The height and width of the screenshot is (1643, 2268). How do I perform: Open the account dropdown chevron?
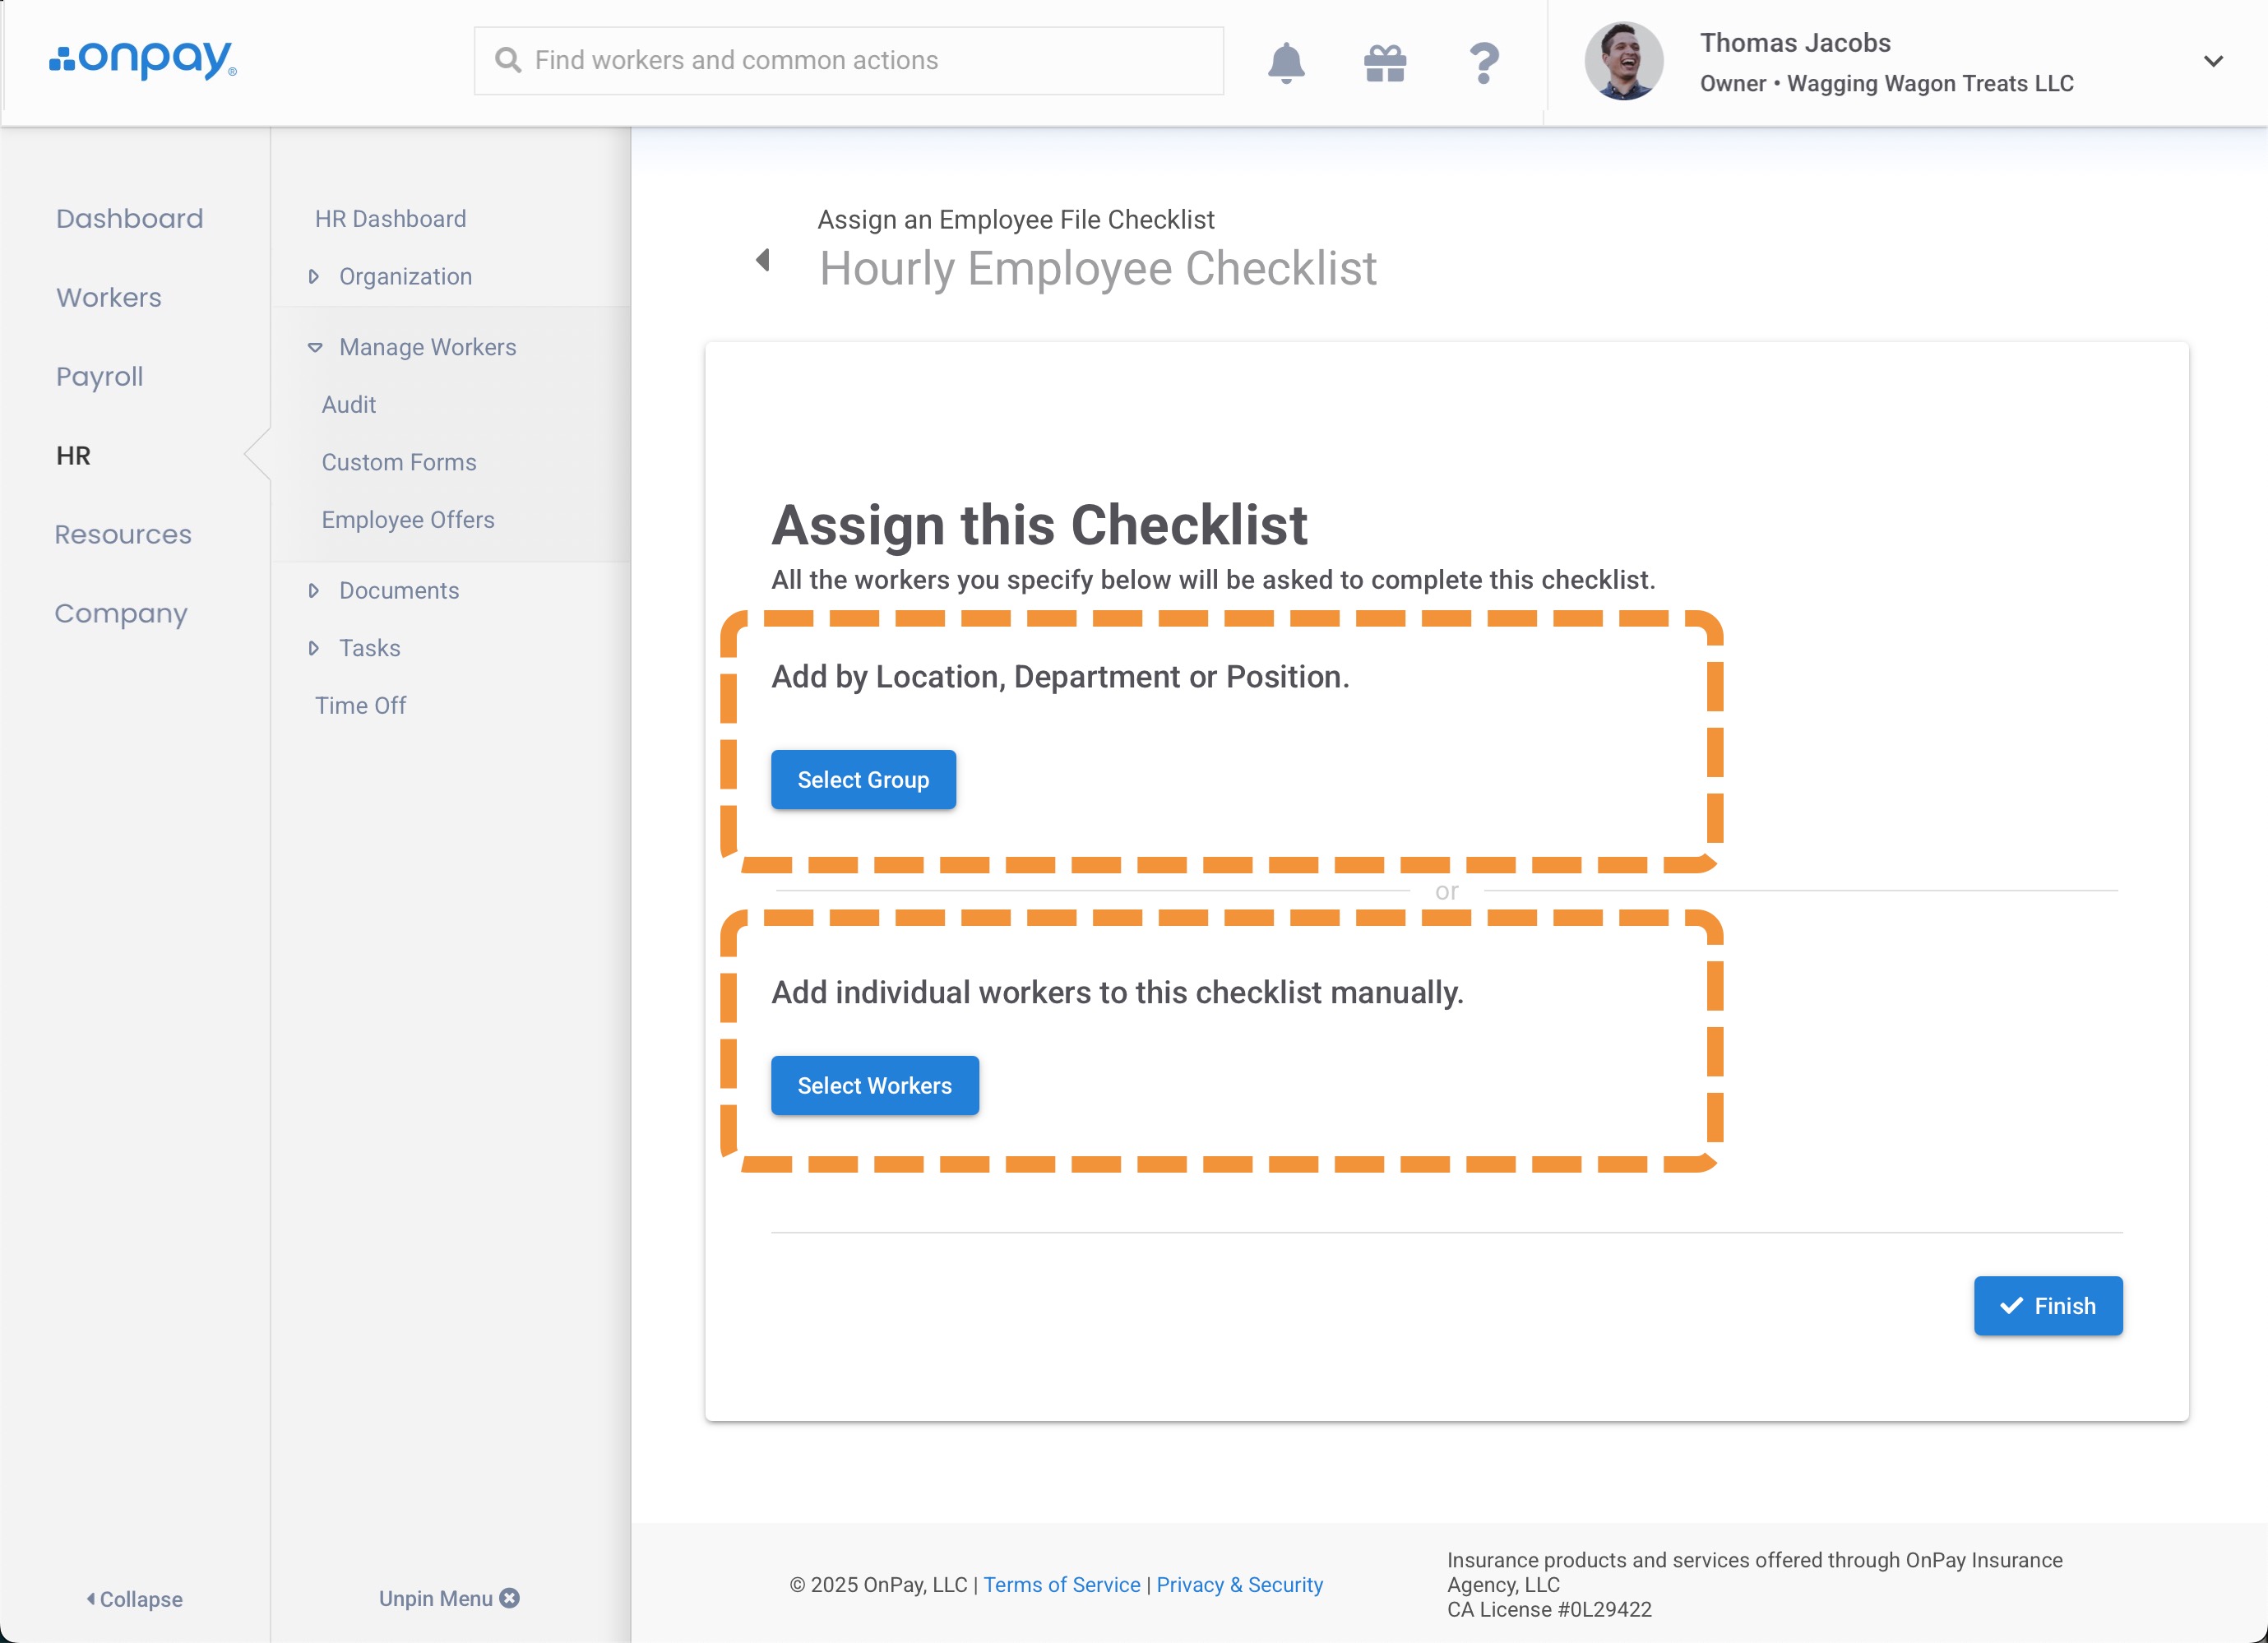(2213, 61)
